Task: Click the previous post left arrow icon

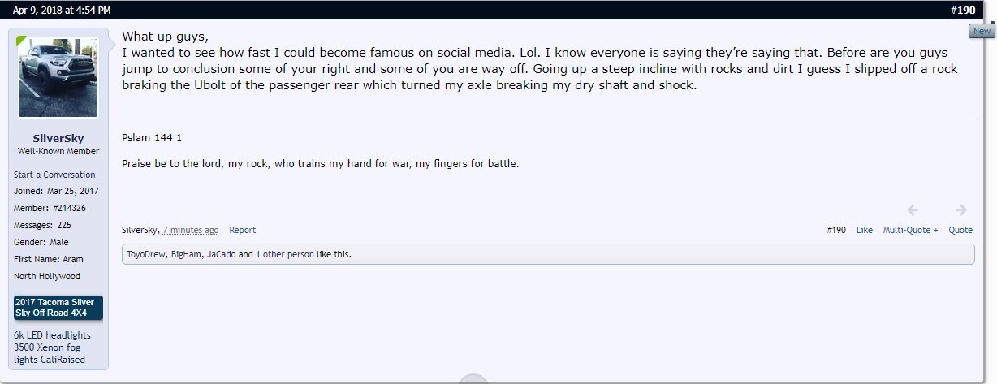Action: 913,209
